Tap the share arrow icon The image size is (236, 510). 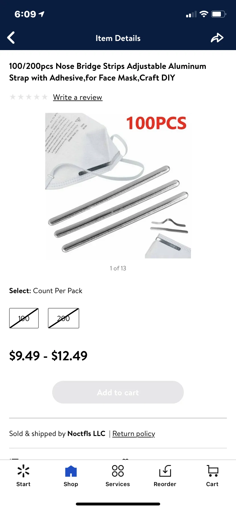[x=217, y=38]
